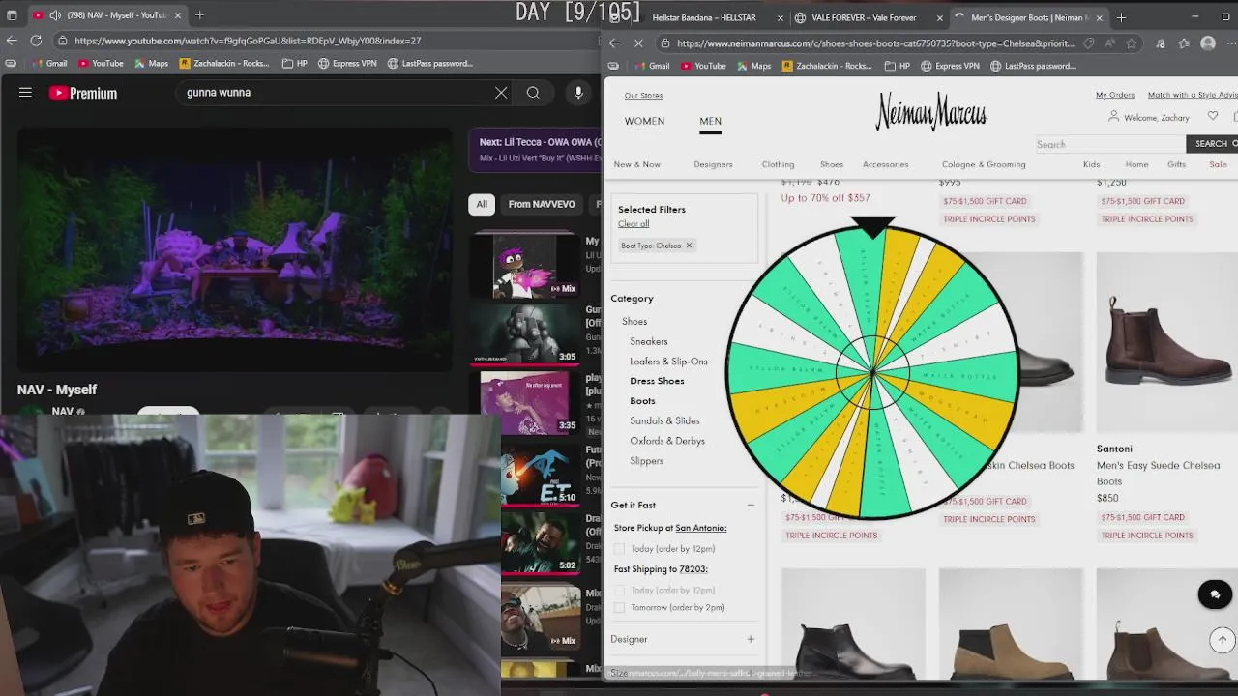Clear the YouTube search box text
Image resolution: width=1238 pixels, height=696 pixels.
tap(501, 93)
